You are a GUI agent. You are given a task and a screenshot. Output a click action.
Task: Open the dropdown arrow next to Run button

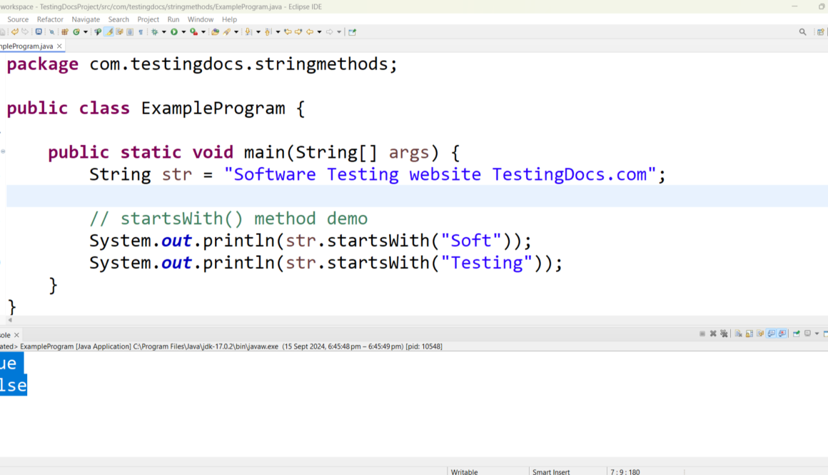coord(183,32)
